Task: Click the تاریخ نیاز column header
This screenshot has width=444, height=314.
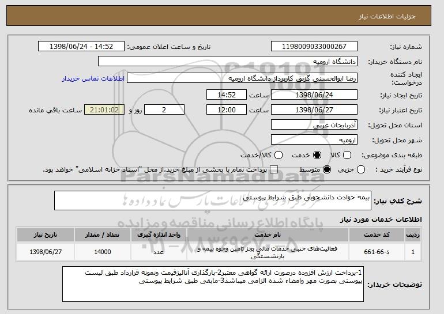Action: click(x=46, y=235)
